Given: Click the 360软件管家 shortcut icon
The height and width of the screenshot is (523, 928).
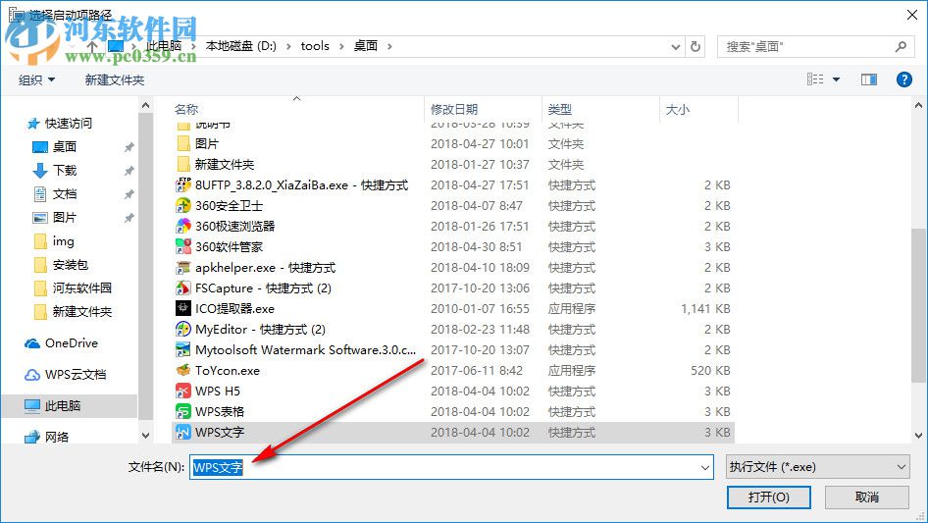Looking at the screenshot, I should tap(183, 247).
